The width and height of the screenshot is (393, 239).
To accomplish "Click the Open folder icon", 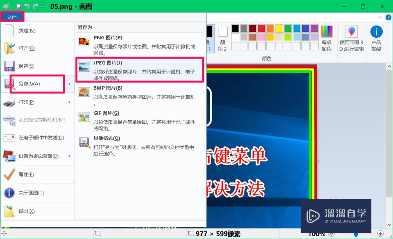I will (x=9, y=48).
